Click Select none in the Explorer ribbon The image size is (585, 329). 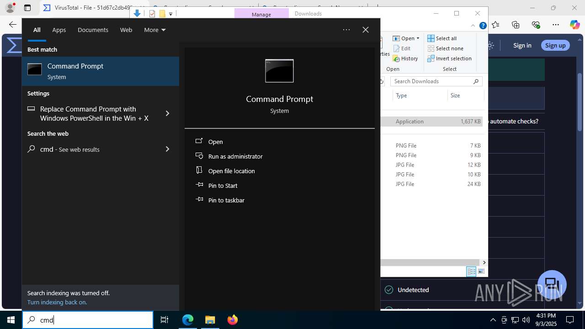[x=445, y=48]
